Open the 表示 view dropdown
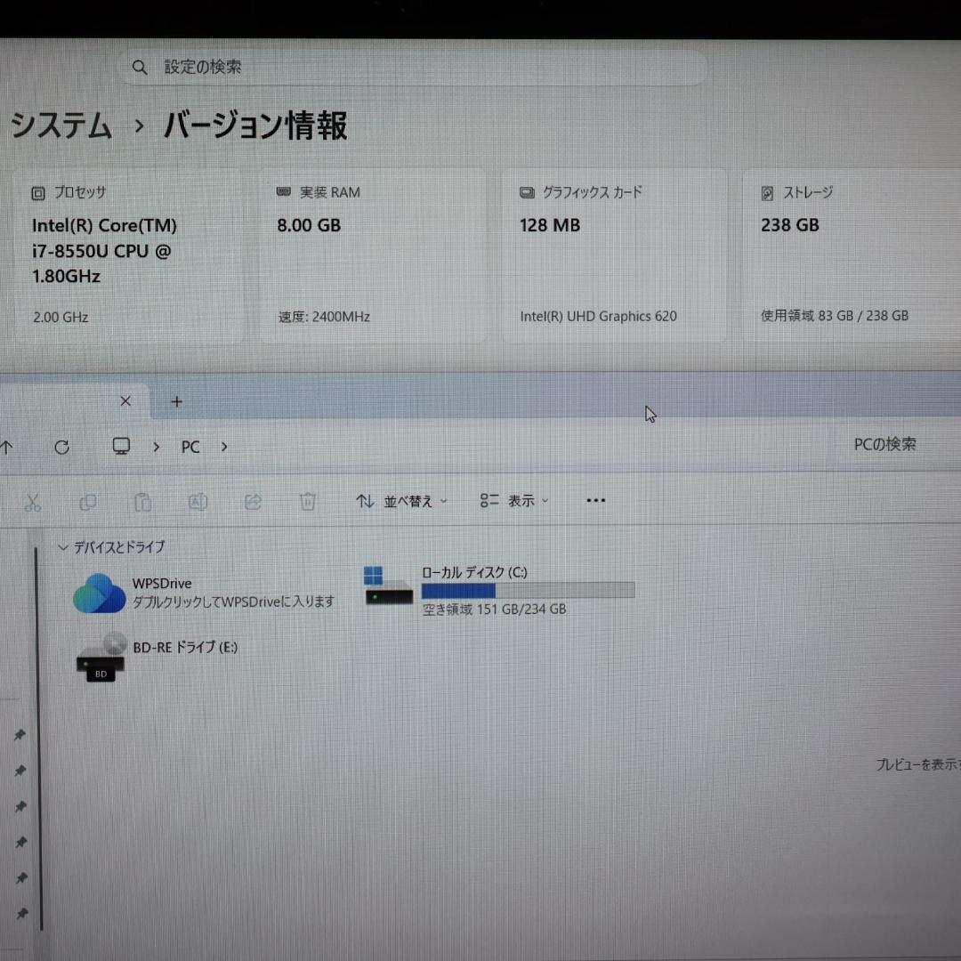 (x=514, y=501)
